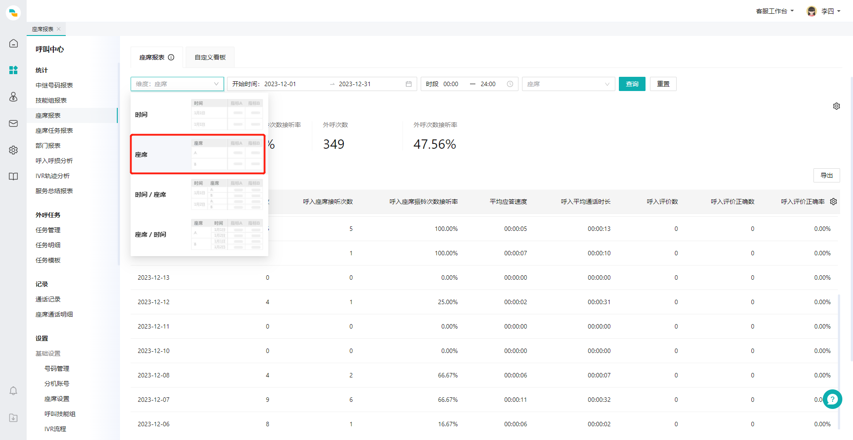Open the 维度 dimension dropdown
The width and height of the screenshot is (853, 440).
point(177,84)
